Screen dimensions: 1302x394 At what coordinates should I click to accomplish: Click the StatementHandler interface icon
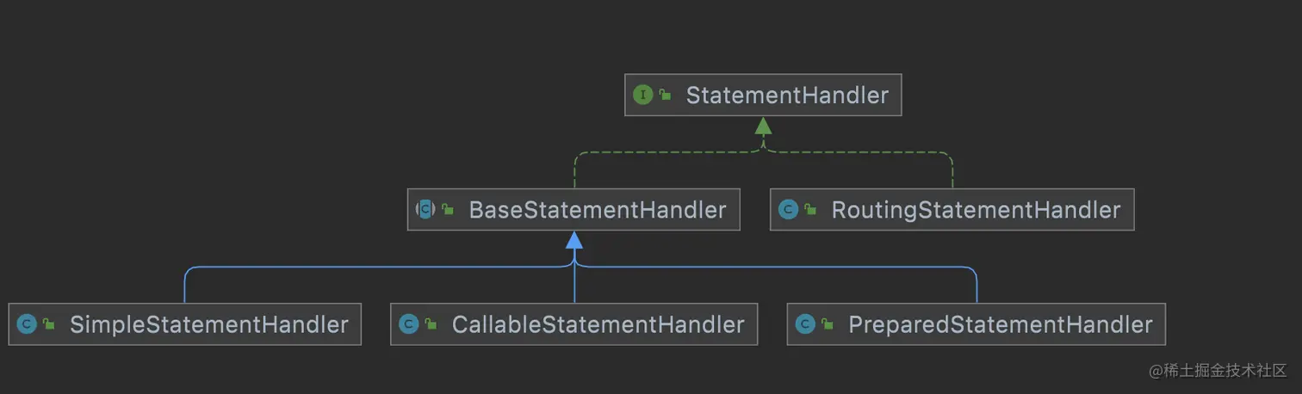(642, 95)
